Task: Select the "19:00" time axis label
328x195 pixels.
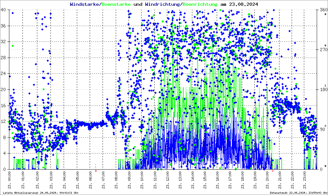Action: 255,180
